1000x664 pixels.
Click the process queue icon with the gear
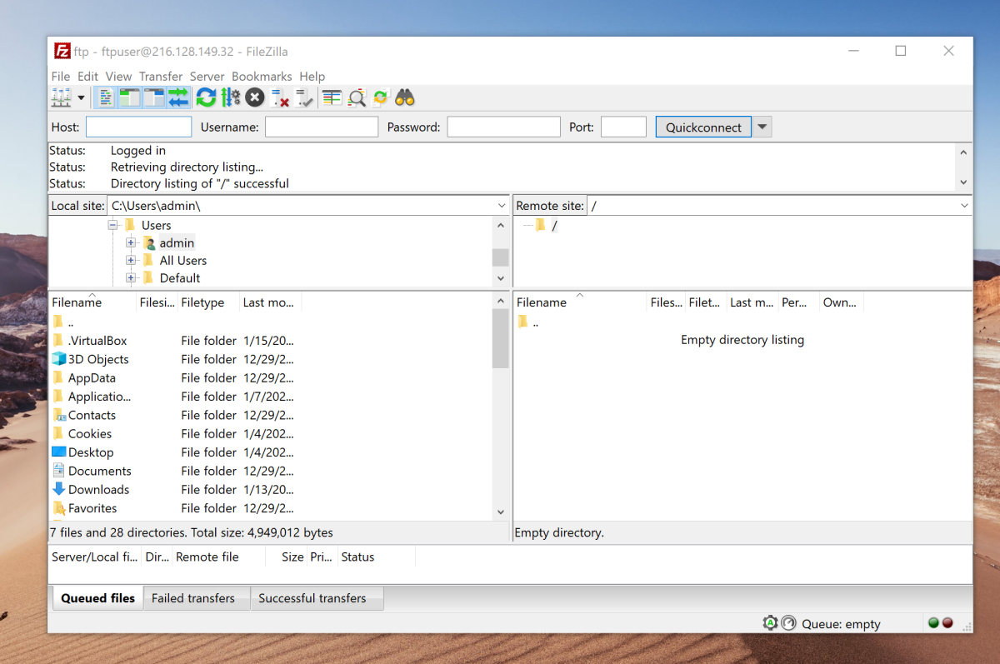click(x=231, y=98)
